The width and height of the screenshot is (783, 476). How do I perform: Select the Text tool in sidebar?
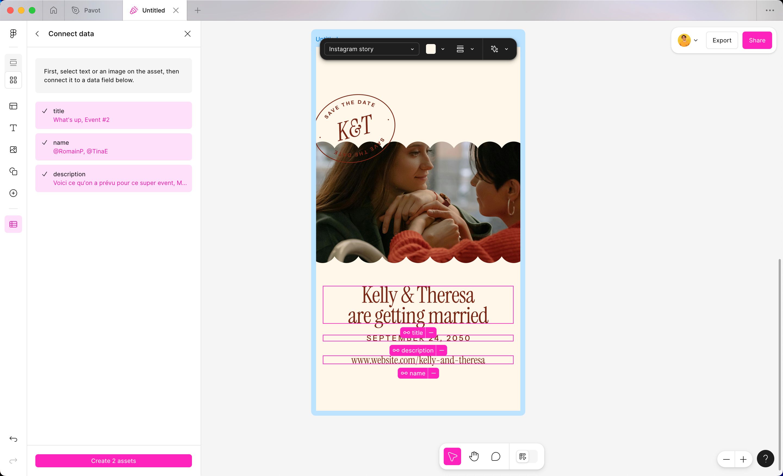(x=13, y=128)
